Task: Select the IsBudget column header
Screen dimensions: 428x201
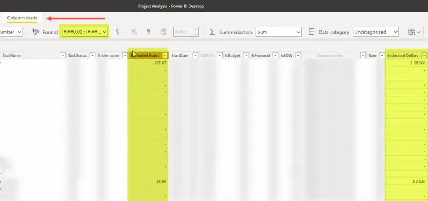Action: pyautogui.click(x=233, y=56)
